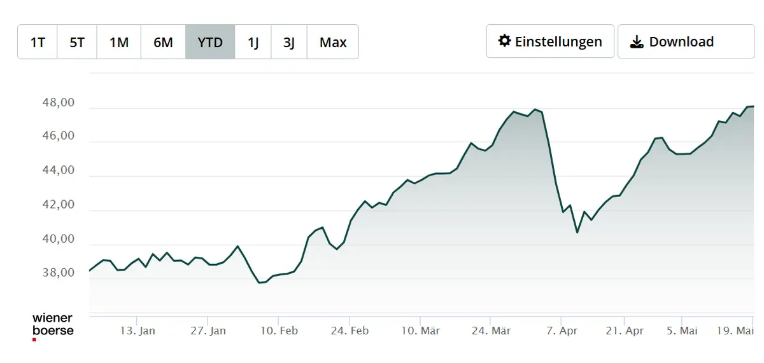Select the 1T time range
764x363 pixels.
coord(38,42)
